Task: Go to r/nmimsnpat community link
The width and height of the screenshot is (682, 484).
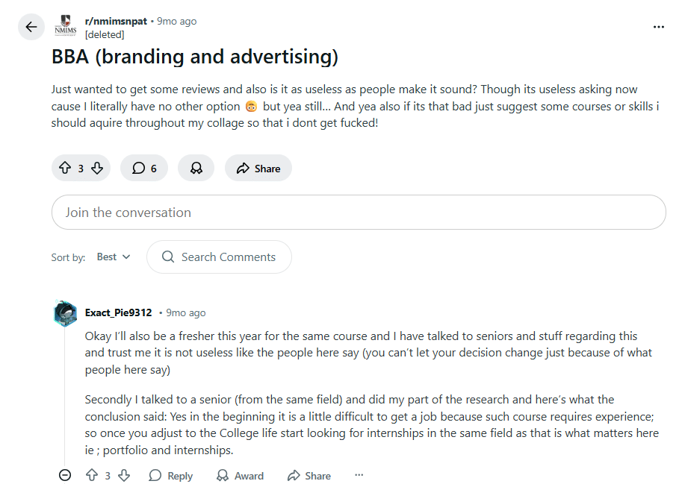Action: pyautogui.click(x=116, y=21)
